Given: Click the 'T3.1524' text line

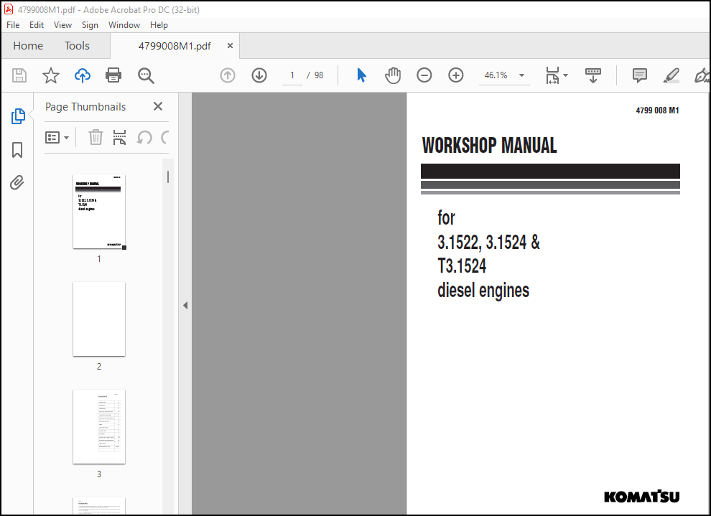Looking at the screenshot, I should coord(462,266).
